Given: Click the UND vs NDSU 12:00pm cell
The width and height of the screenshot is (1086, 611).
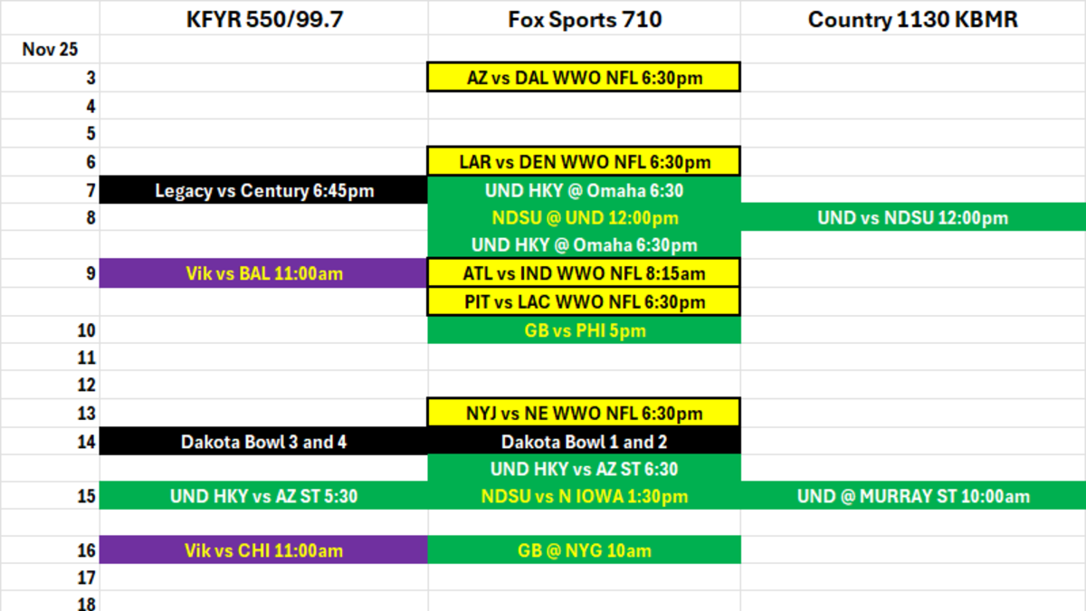Looking at the screenshot, I should click(x=912, y=218).
